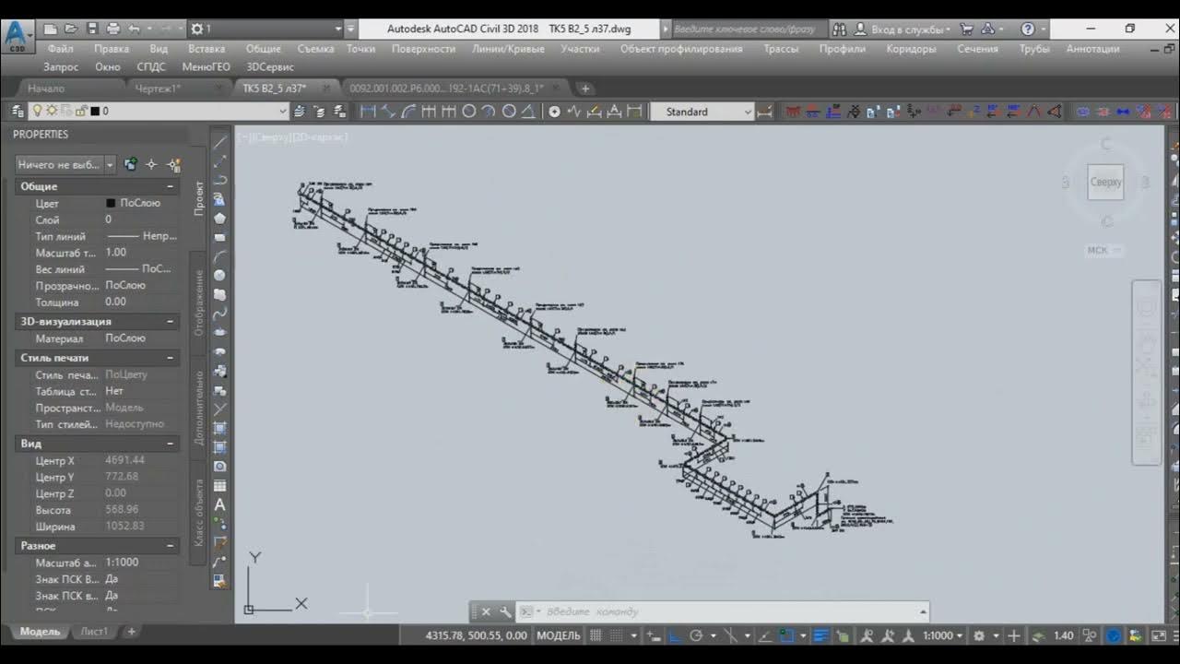1180x664 pixels.
Task: Collapse the Стиль печати section
Action: coord(170,357)
